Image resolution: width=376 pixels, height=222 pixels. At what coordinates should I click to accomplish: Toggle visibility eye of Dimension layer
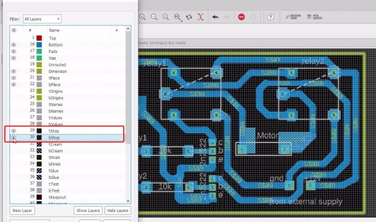(14, 72)
